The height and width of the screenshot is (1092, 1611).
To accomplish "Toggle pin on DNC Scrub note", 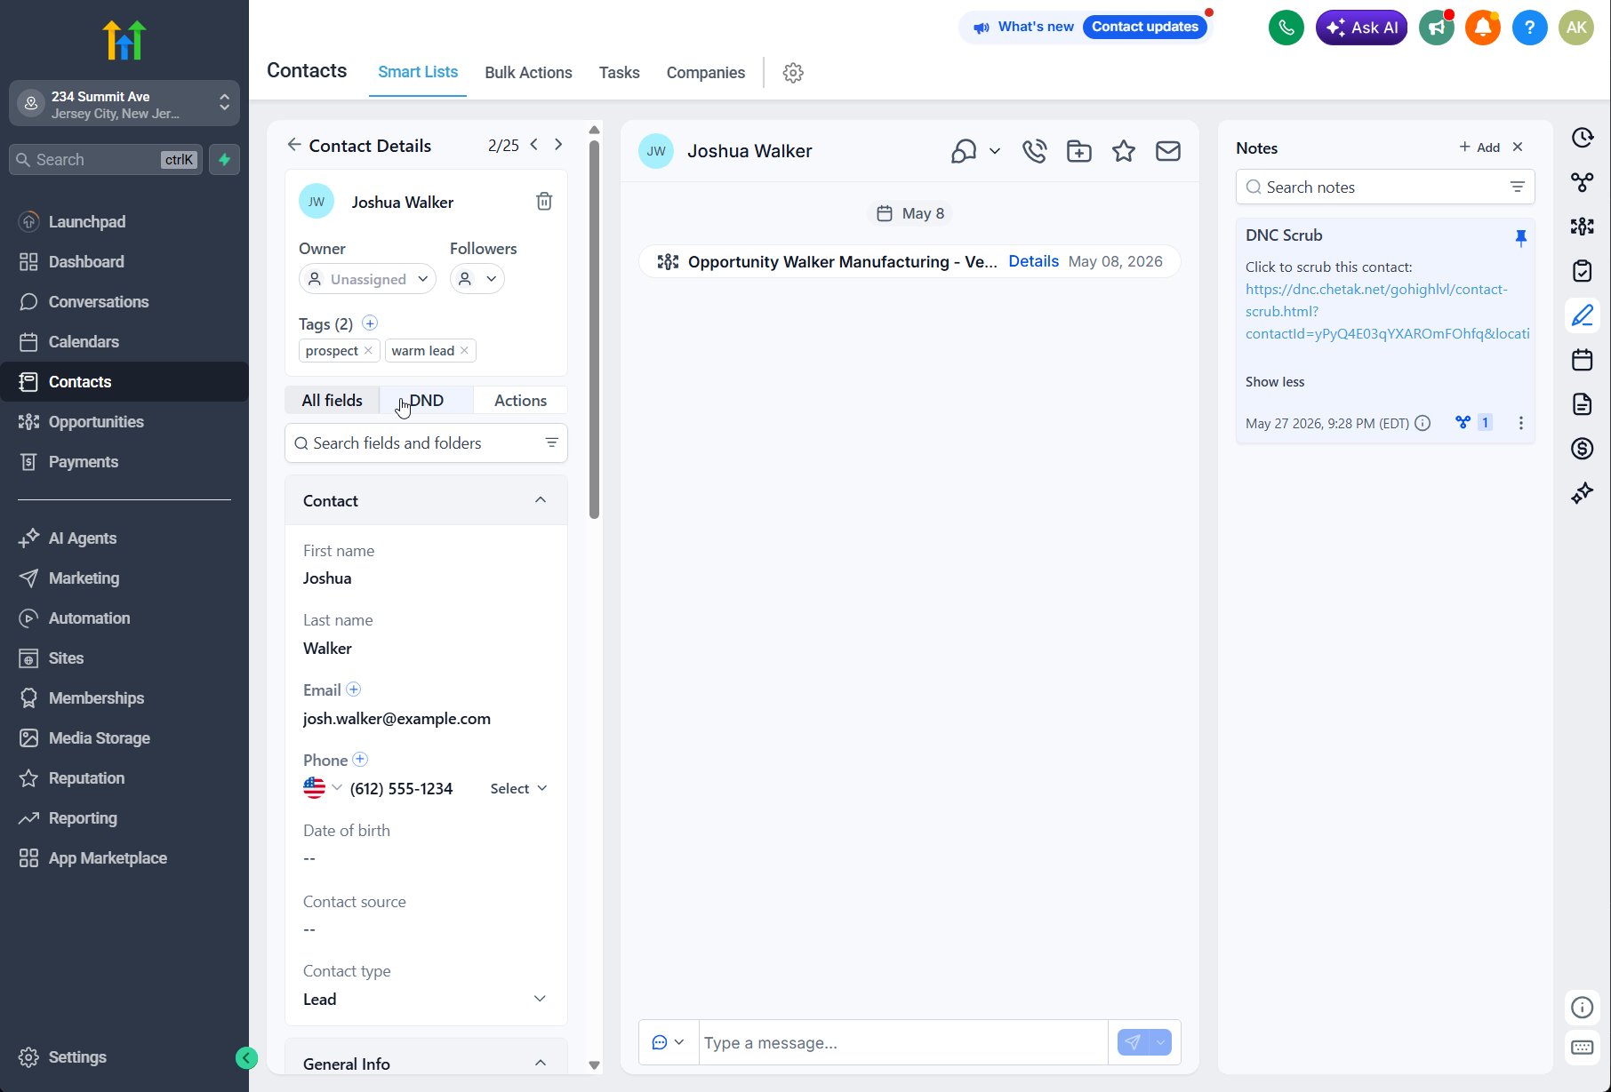I will [1520, 237].
